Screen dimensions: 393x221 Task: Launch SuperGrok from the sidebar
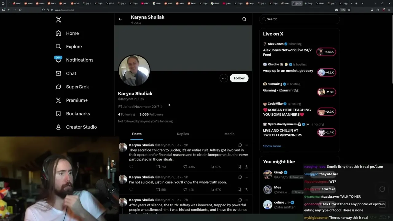(72, 87)
